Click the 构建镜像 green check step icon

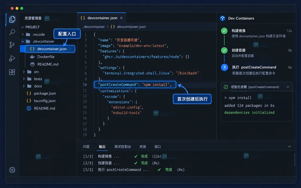tap(224, 31)
